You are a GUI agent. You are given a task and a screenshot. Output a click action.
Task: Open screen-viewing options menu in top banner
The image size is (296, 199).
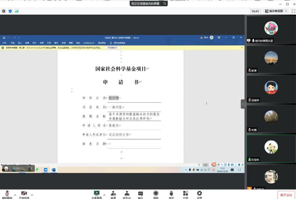coord(164,3)
